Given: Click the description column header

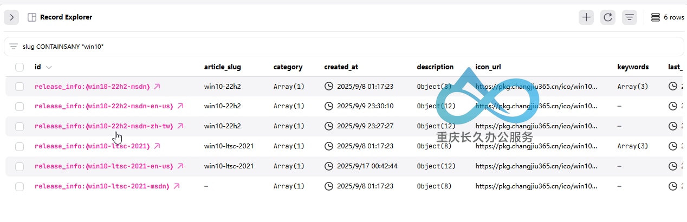Looking at the screenshot, I should (x=435, y=67).
